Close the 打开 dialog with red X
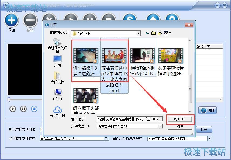This screenshot has width=231, height=160. pyautogui.click(x=189, y=25)
